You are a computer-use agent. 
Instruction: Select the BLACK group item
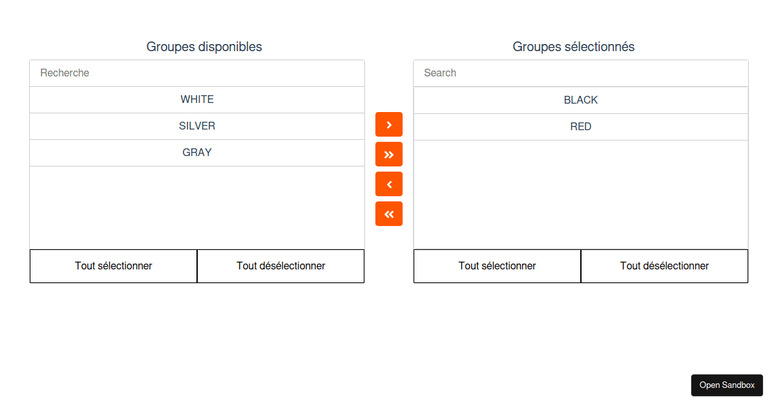click(x=581, y=100)
